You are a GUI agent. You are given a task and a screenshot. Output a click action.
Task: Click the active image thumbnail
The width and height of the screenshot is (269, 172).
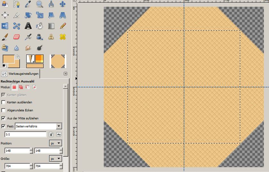(x=58, y=61)
